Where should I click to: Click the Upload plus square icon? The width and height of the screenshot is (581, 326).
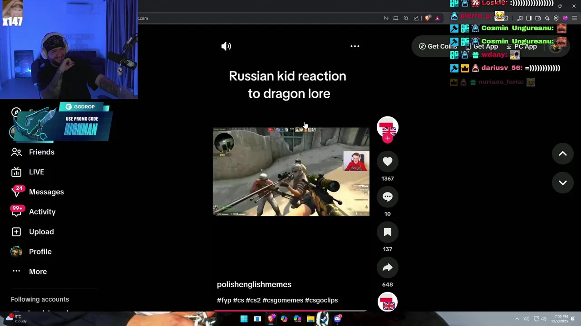(x=16, y=232)
